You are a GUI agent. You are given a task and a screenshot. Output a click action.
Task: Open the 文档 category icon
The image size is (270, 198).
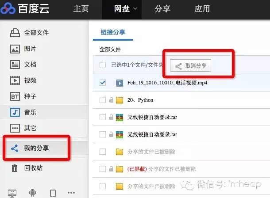[15, 65]
